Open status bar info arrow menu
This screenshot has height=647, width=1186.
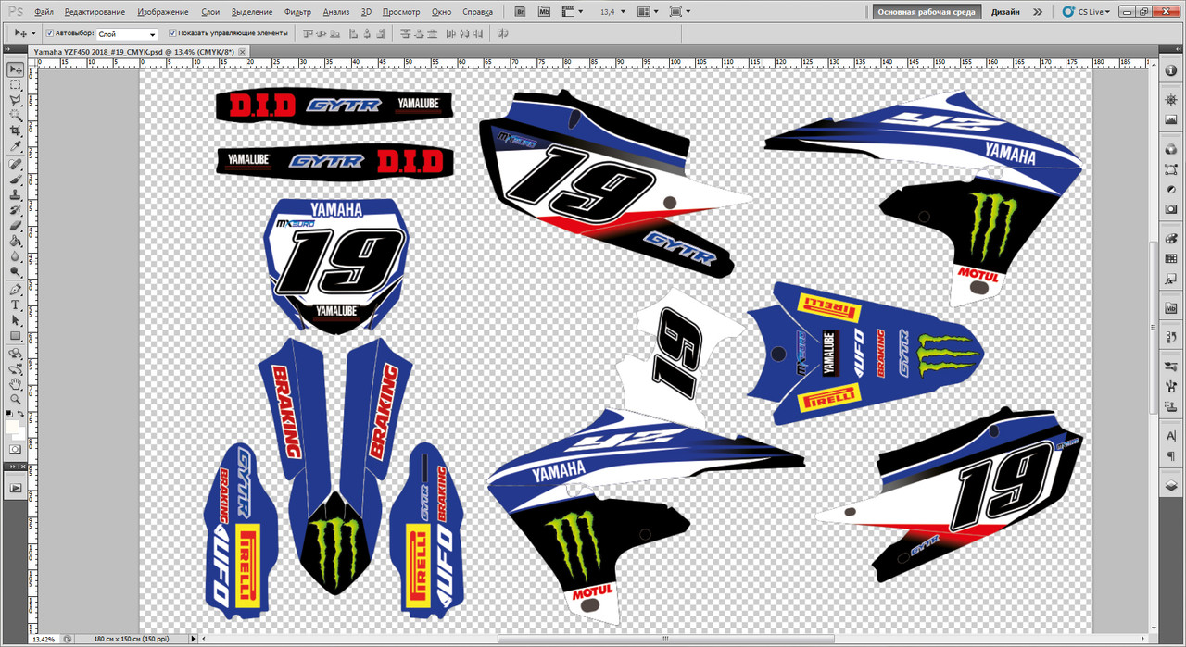point(194,639)
